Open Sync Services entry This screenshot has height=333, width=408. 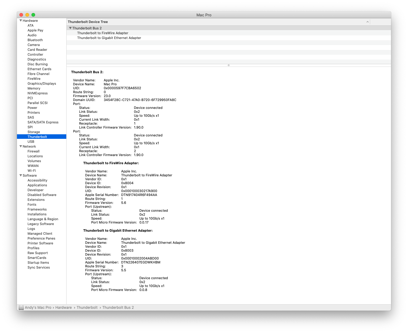point(38,267)
